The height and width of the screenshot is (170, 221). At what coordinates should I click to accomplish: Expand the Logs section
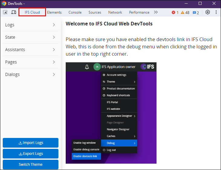[31, 25]
